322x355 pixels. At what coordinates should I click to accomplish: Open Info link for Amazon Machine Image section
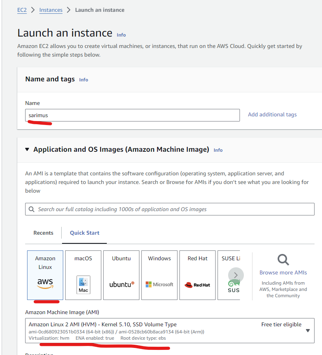218,150
